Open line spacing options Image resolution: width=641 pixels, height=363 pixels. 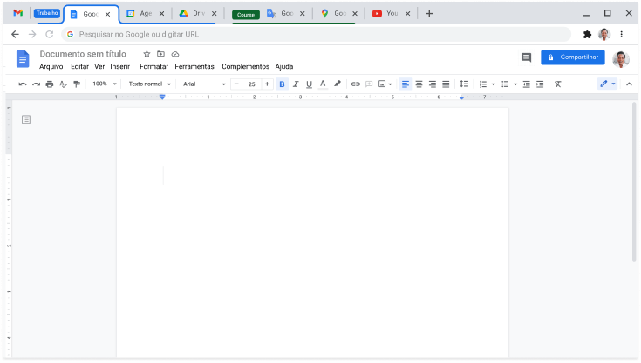464,84
